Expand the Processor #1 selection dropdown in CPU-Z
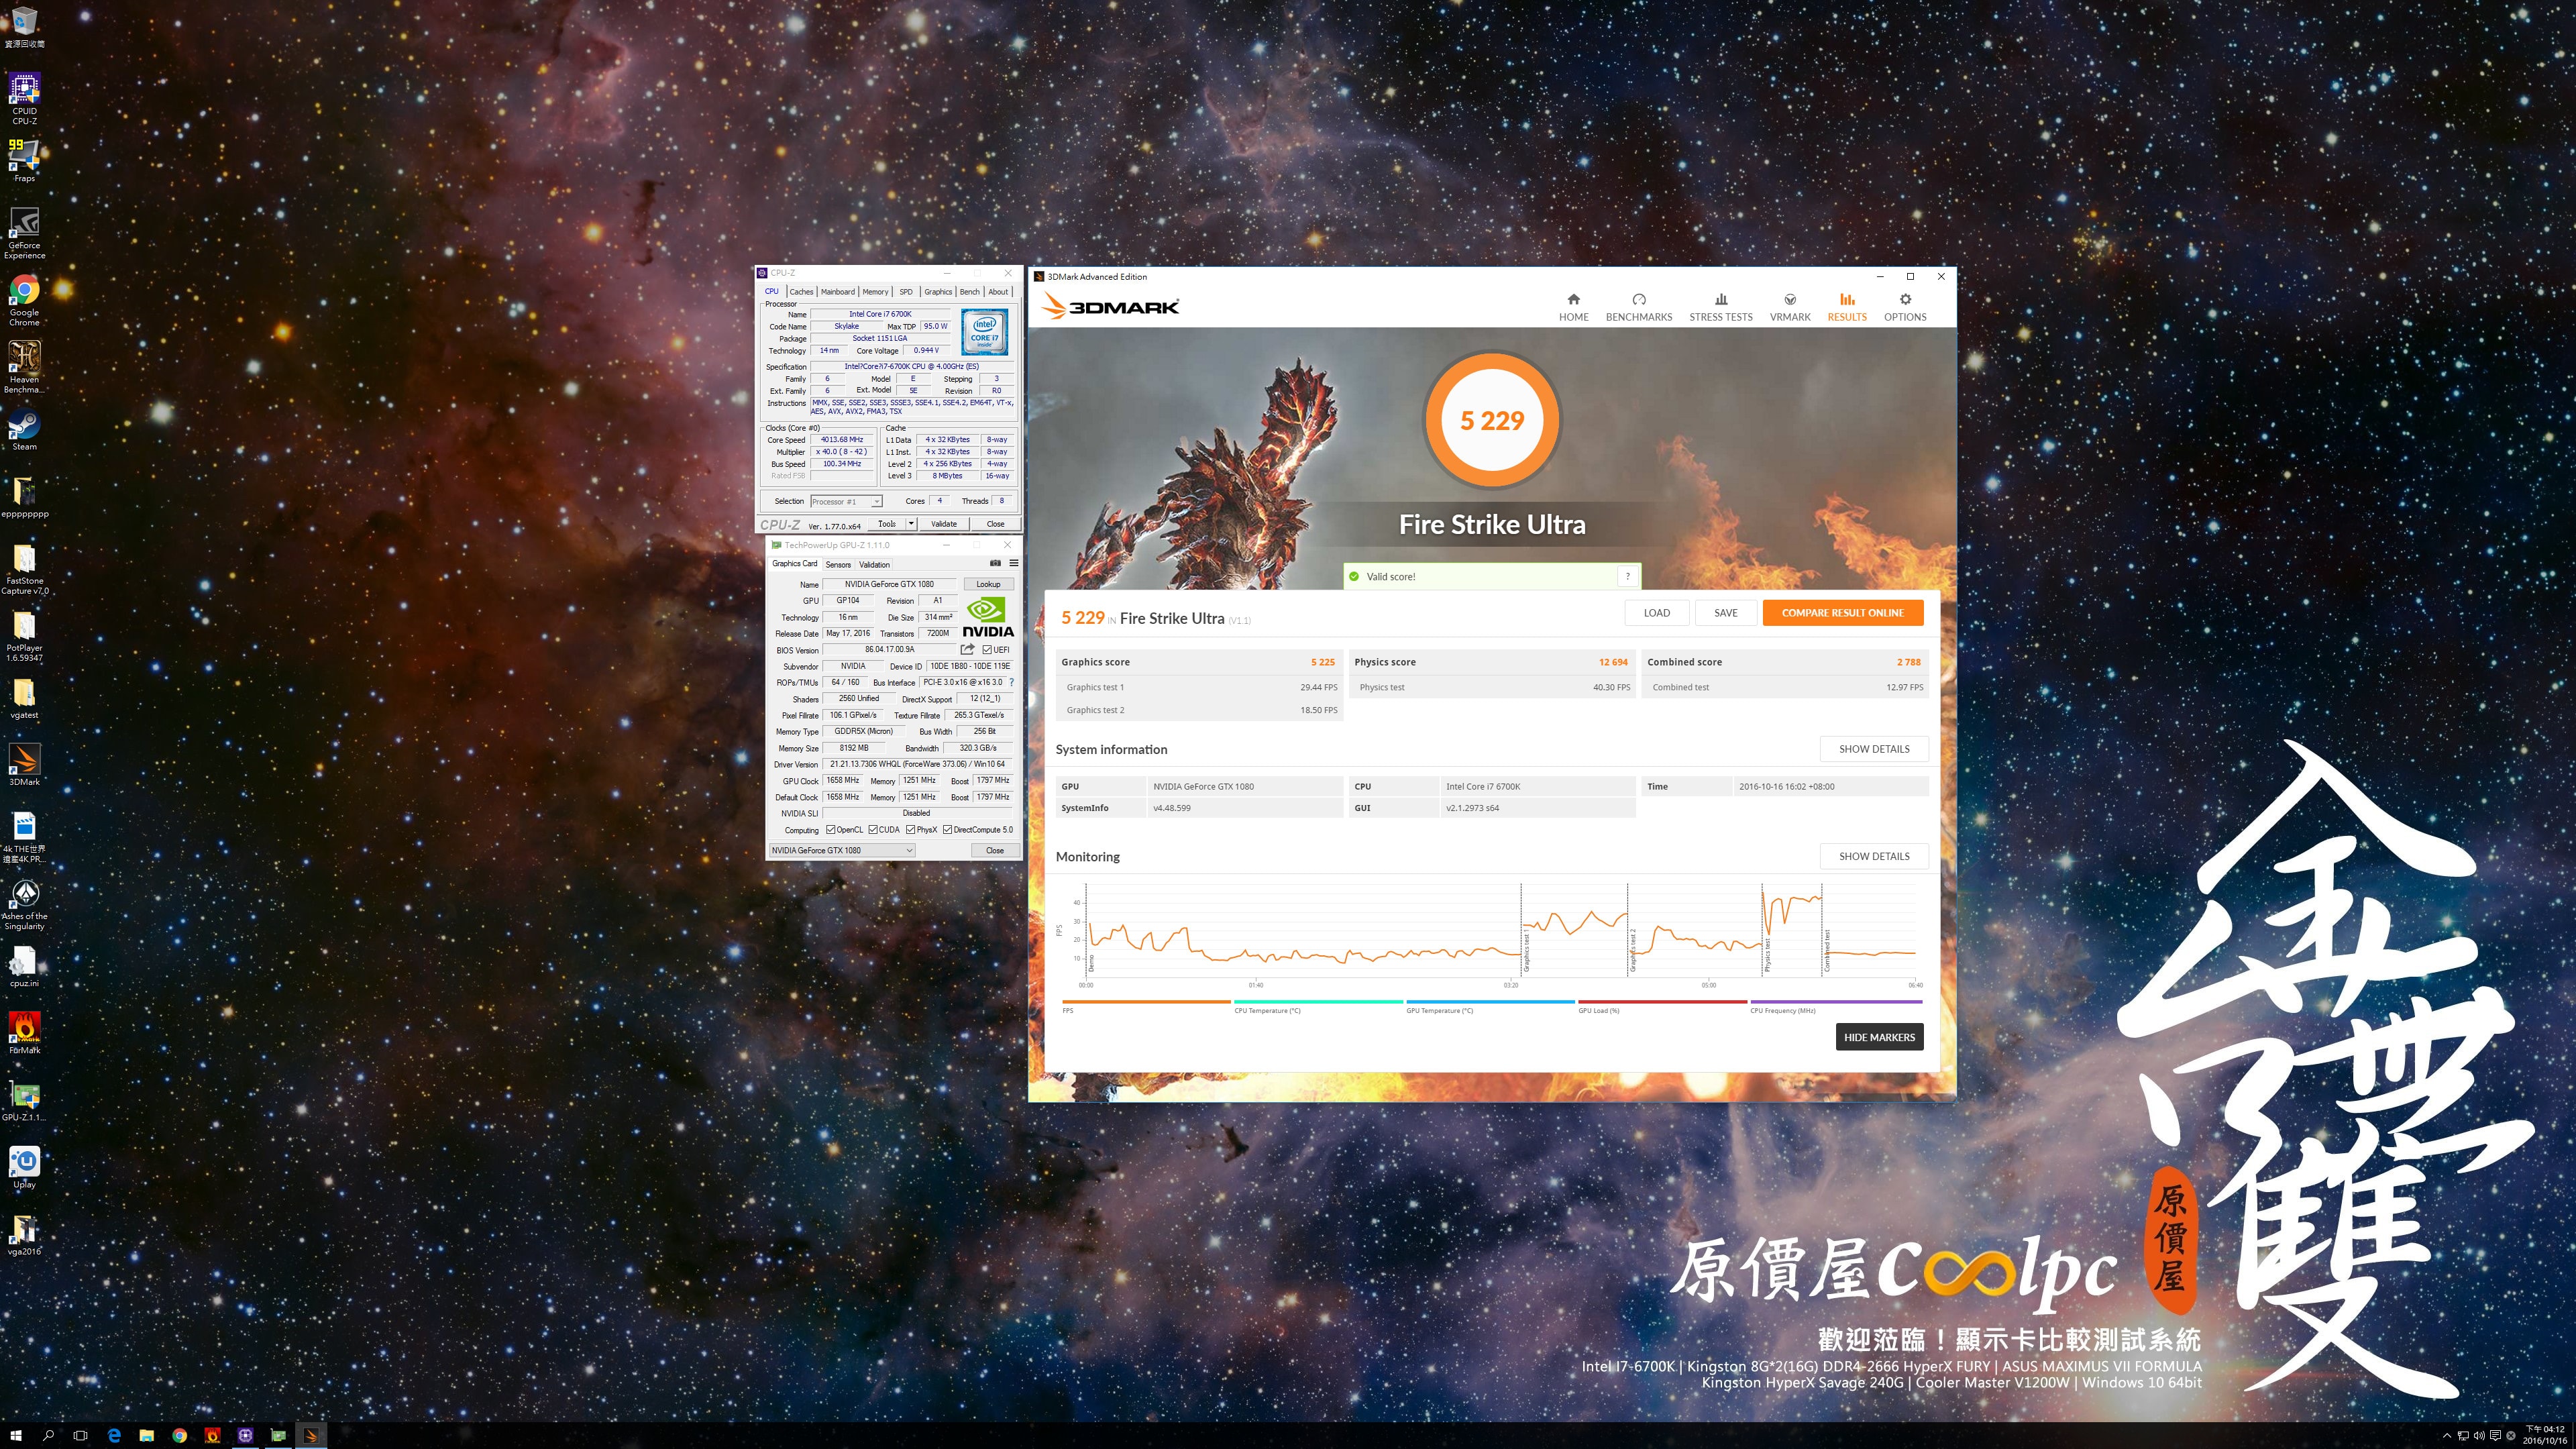Screen dimensions: 2576x1449 pyautogui.click(x=876, y=501)
